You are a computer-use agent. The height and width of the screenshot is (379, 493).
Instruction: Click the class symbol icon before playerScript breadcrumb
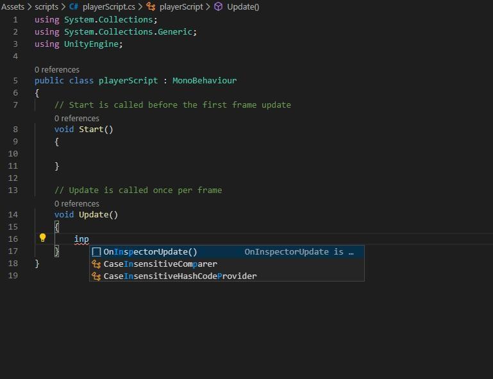[151, 6]
